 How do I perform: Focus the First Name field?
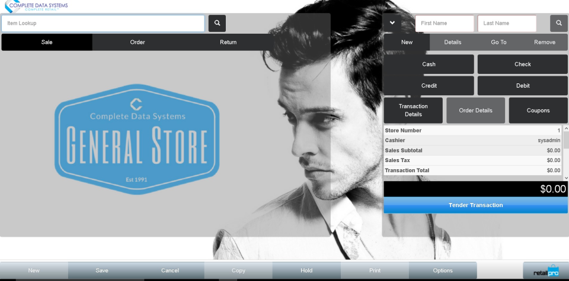tap(445, 23)
